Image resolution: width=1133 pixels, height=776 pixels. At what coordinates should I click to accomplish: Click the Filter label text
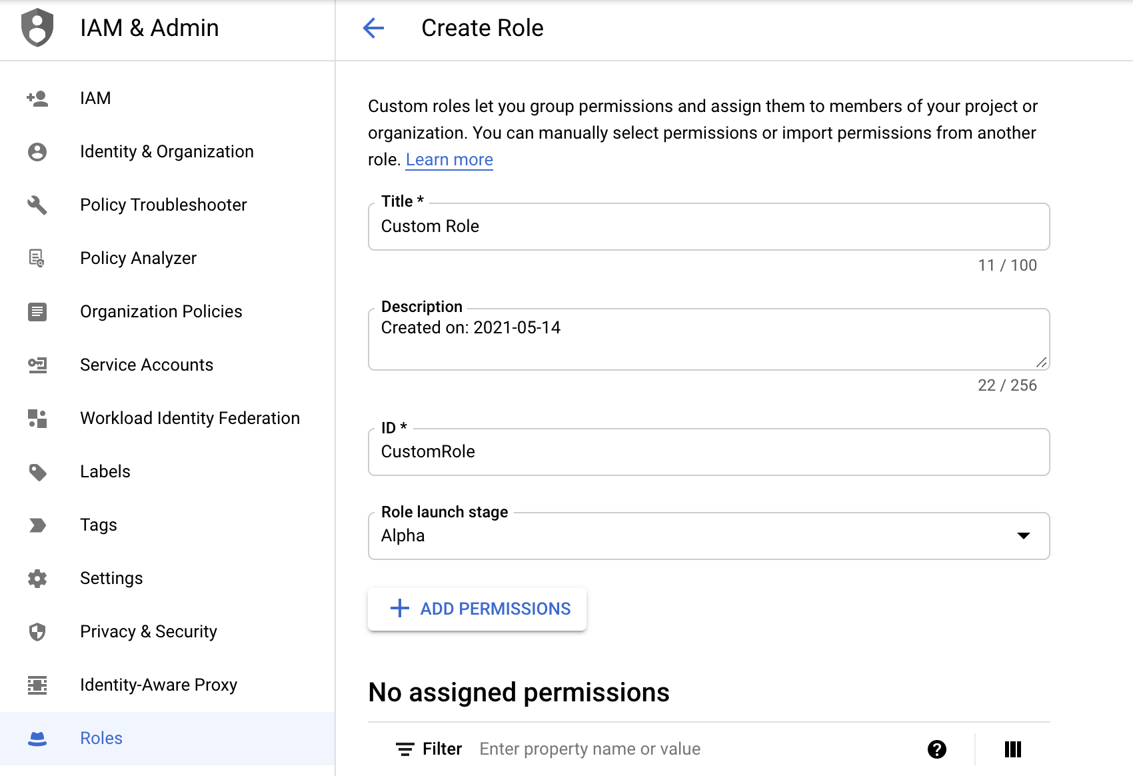click(x=442, y=749)
